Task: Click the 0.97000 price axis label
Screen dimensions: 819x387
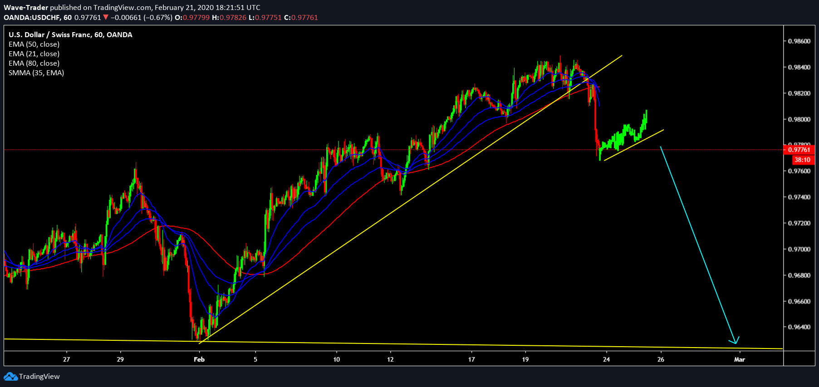Action: coord(799,249)
